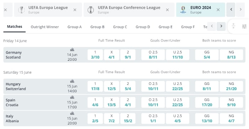Screen dimensions: 249x129
Task: Close the UEFA Europa Conference League tab
Action: click(168, 10)
